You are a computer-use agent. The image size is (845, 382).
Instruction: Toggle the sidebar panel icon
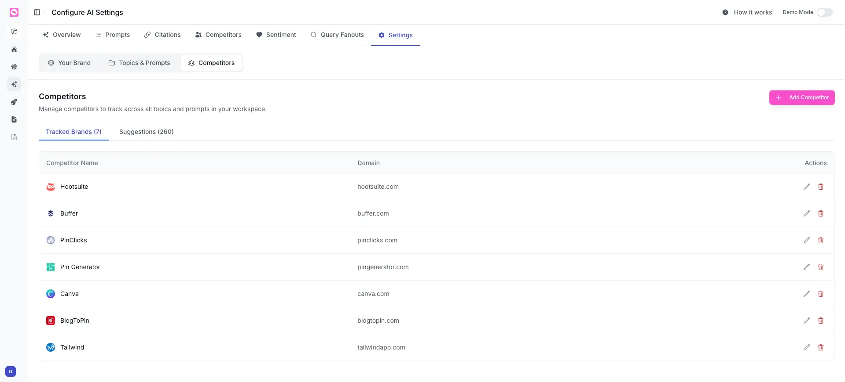37,12
